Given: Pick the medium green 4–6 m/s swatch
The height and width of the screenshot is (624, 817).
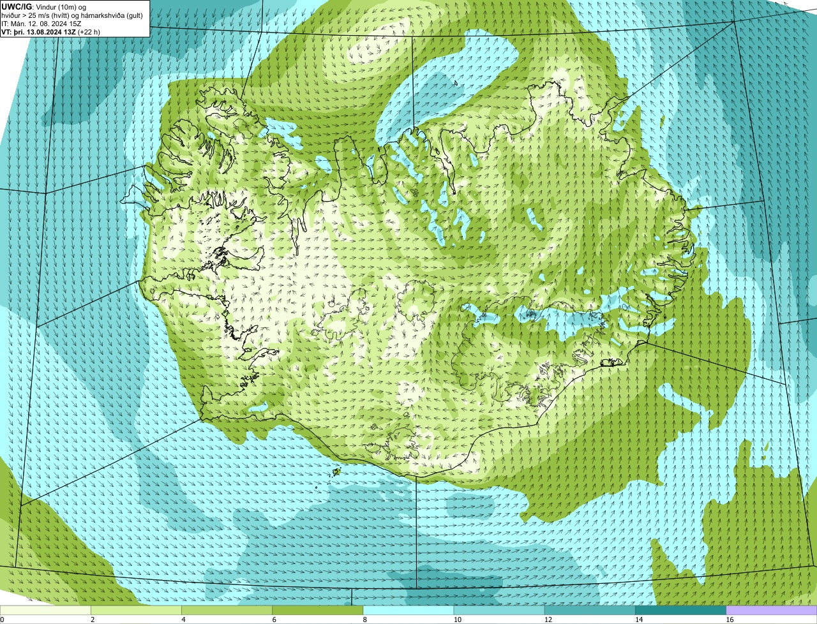Looking at the screenshot, I should coord(227,611).
